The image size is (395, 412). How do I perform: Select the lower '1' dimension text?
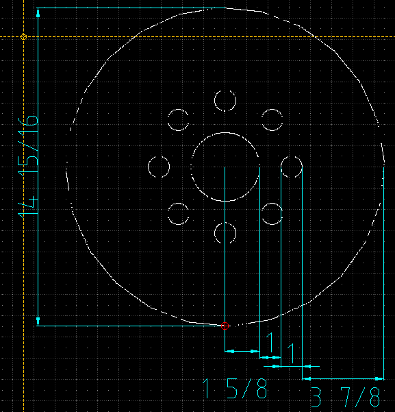pyautogui.click(x=291, y=354)
